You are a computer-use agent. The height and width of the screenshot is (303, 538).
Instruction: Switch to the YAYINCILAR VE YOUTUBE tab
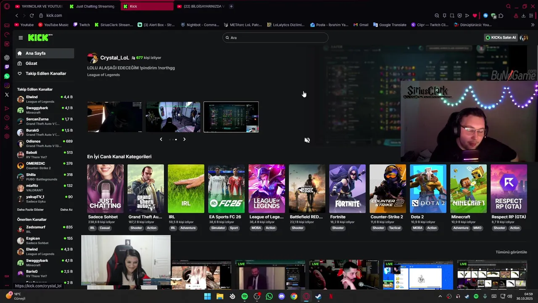39,6
